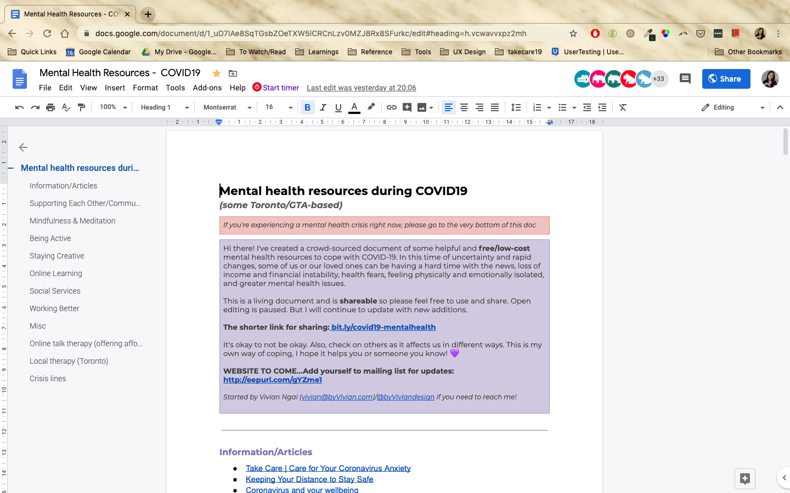The height and width of the screenshot is (493, 790).
Task: Select the Paint format tool
Action: pos(81,107)
